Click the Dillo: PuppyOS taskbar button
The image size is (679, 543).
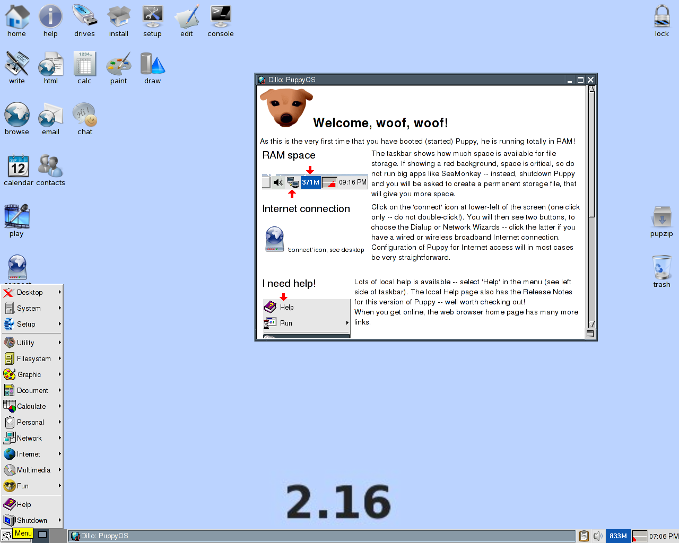(x=321, y=536)
